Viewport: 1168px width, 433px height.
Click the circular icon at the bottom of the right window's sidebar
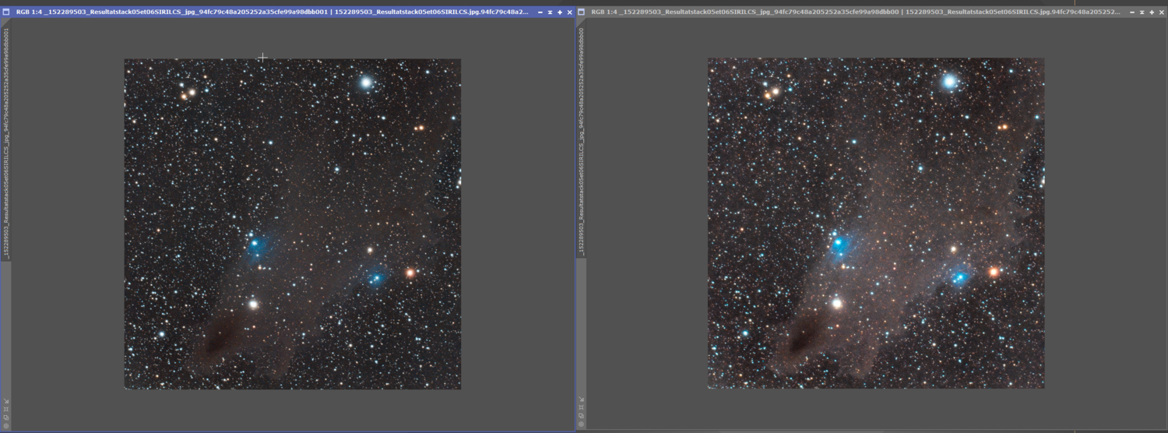[x=581, y=424]
